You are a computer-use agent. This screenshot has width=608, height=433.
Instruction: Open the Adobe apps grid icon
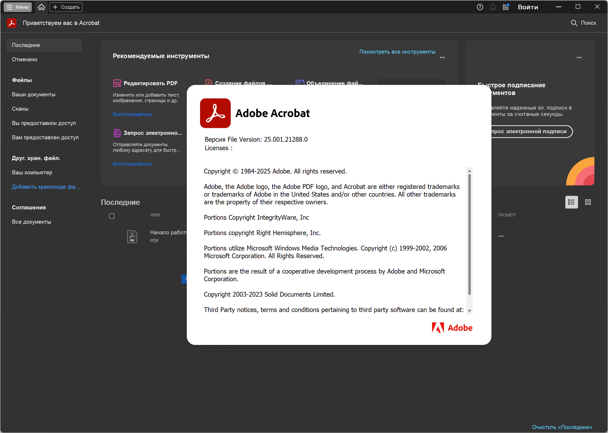click(506, 7)
